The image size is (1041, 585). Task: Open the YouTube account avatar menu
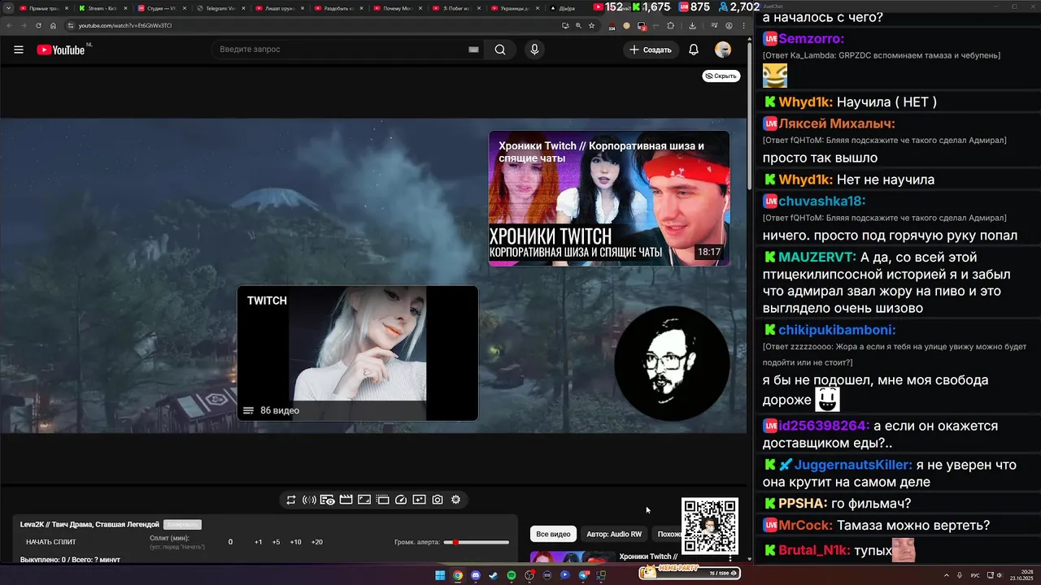(723, 50)
